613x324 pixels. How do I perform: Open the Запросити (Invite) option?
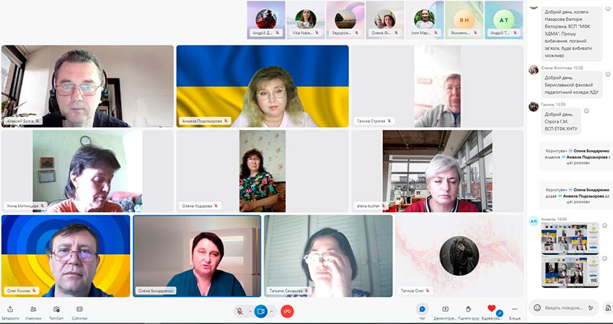pos(10,310)
